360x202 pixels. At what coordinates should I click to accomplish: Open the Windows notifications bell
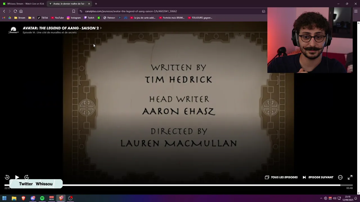point(356,198)
